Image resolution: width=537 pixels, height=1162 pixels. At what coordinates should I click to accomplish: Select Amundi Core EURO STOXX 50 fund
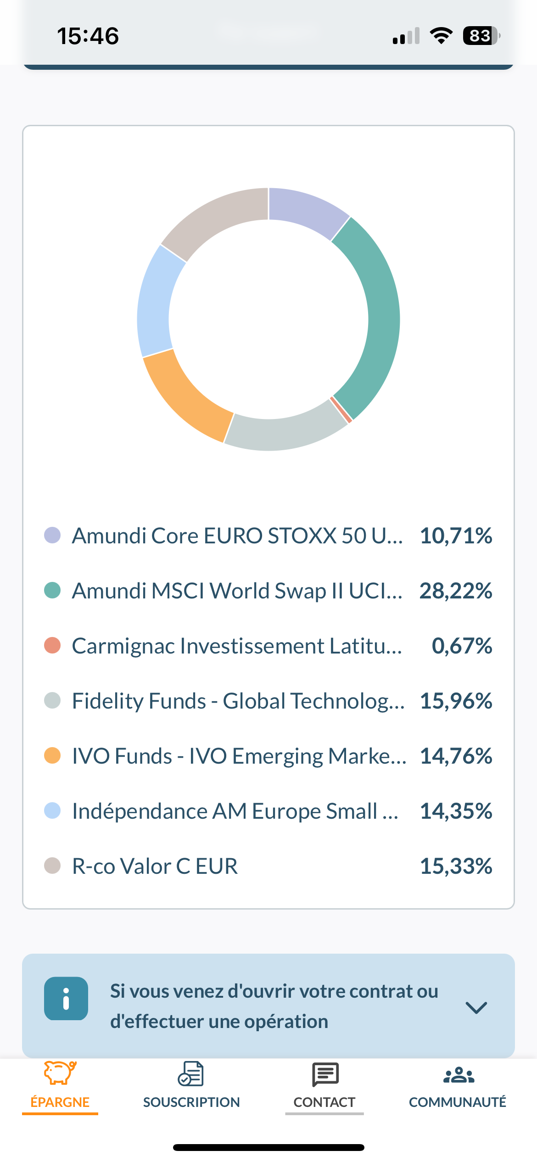[x=237, y=536]
